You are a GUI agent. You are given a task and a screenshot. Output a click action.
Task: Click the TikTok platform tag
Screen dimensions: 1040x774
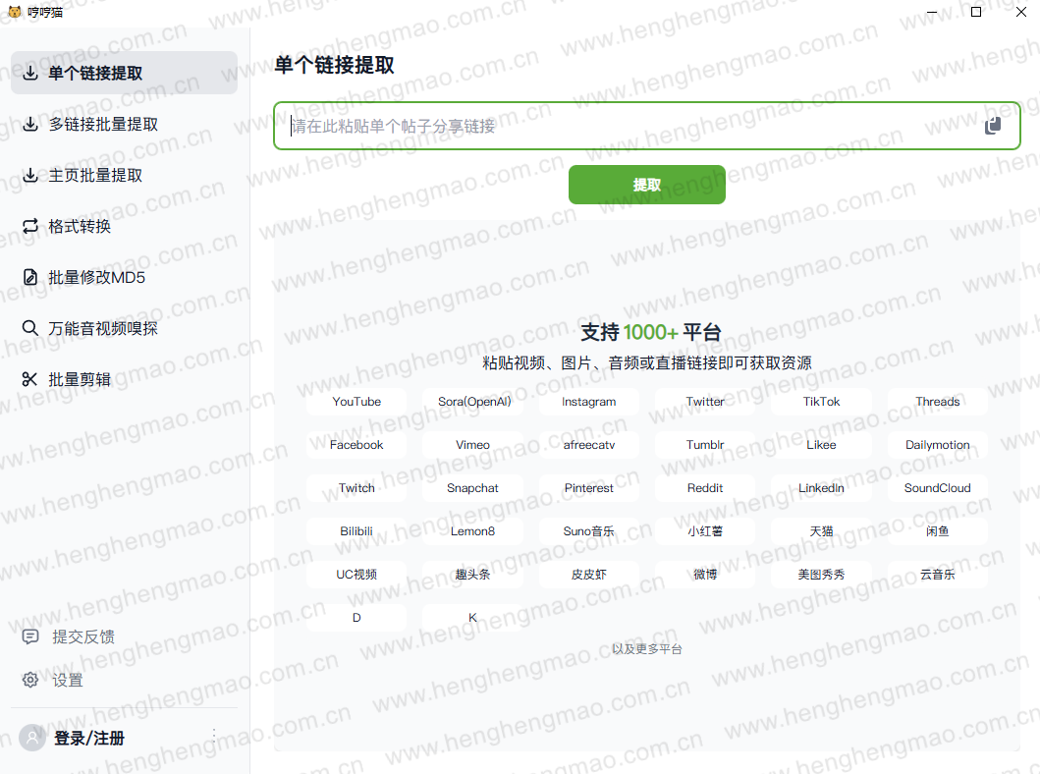pyautogui.click(x=821, y=402)
